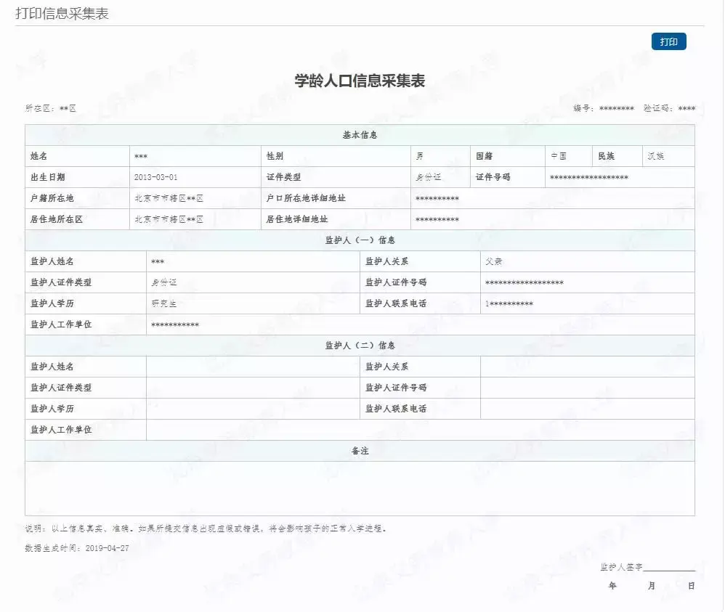Click the page heading 打印信息采集表
This screenshot has width=725, height=612.
click(62, 13)
